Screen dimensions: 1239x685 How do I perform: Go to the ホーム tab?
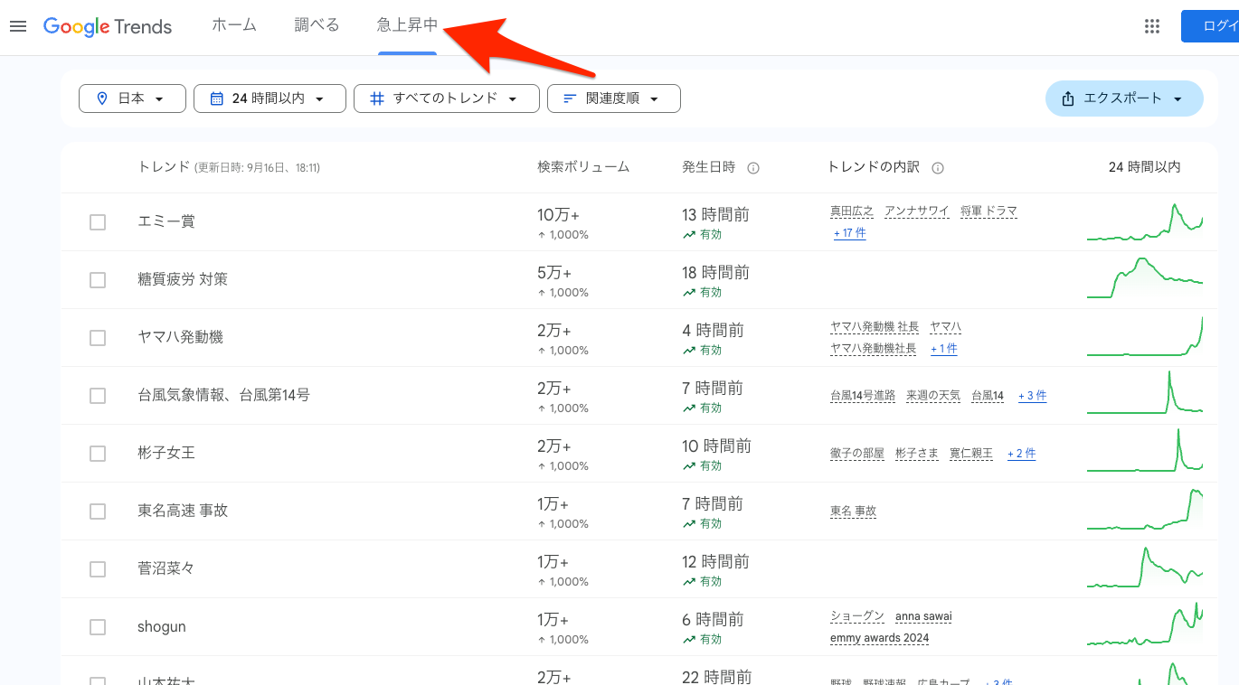pos(234,25)
